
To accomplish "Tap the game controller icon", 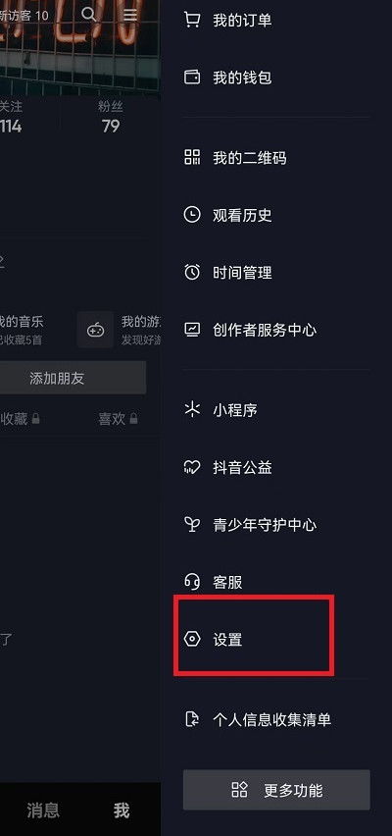I will click(95, 330).
